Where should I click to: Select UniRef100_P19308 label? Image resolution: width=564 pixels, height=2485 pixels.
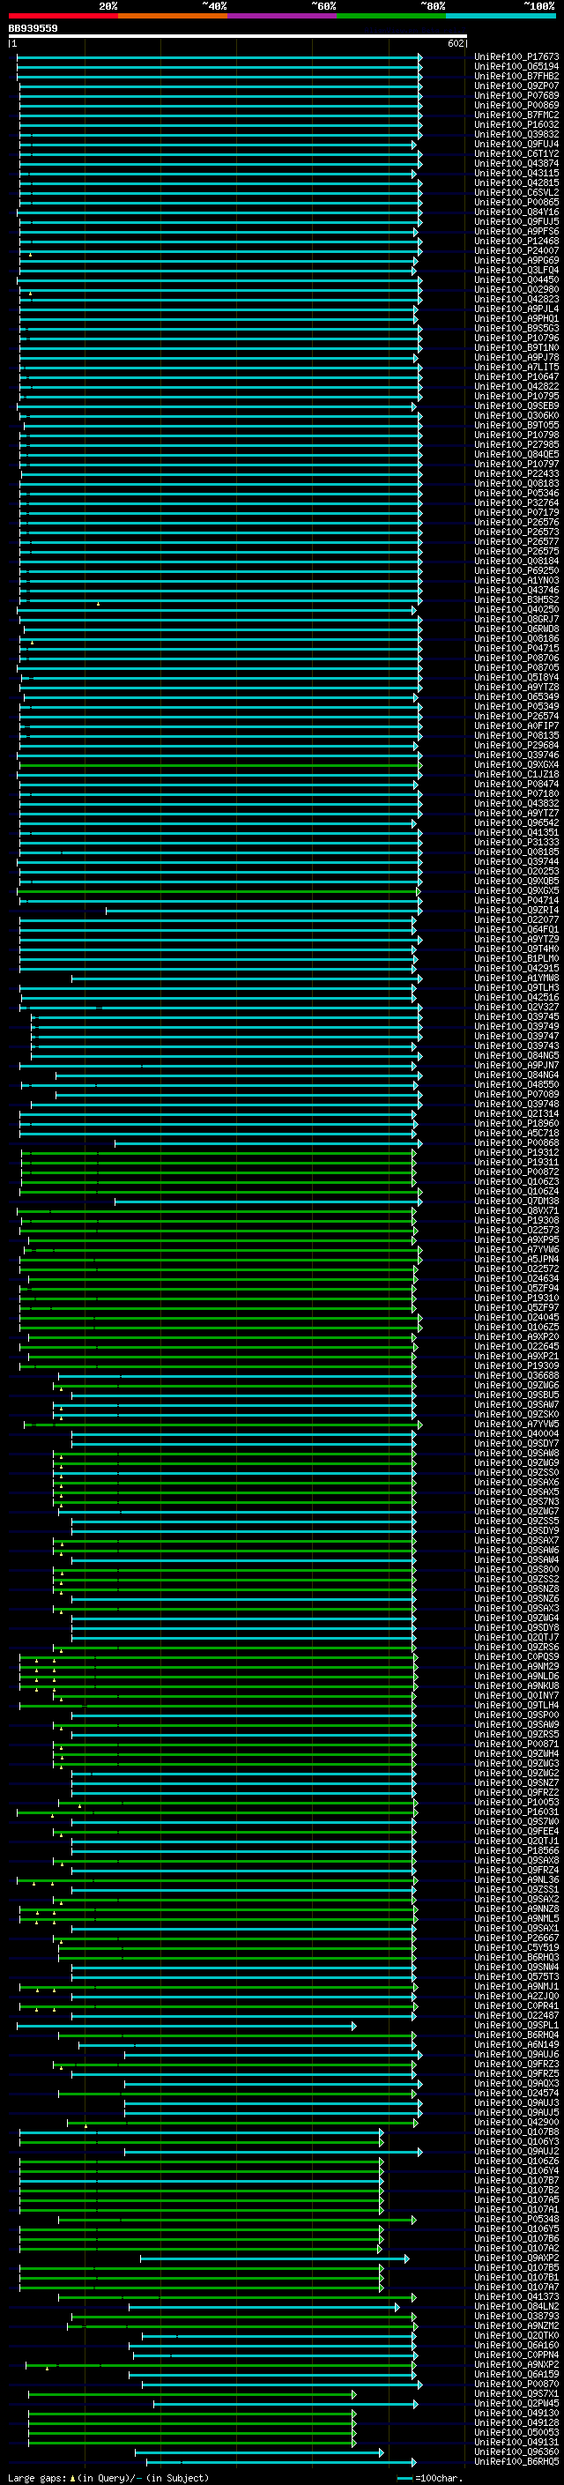pyautogui.click(x=516, y=1220)
